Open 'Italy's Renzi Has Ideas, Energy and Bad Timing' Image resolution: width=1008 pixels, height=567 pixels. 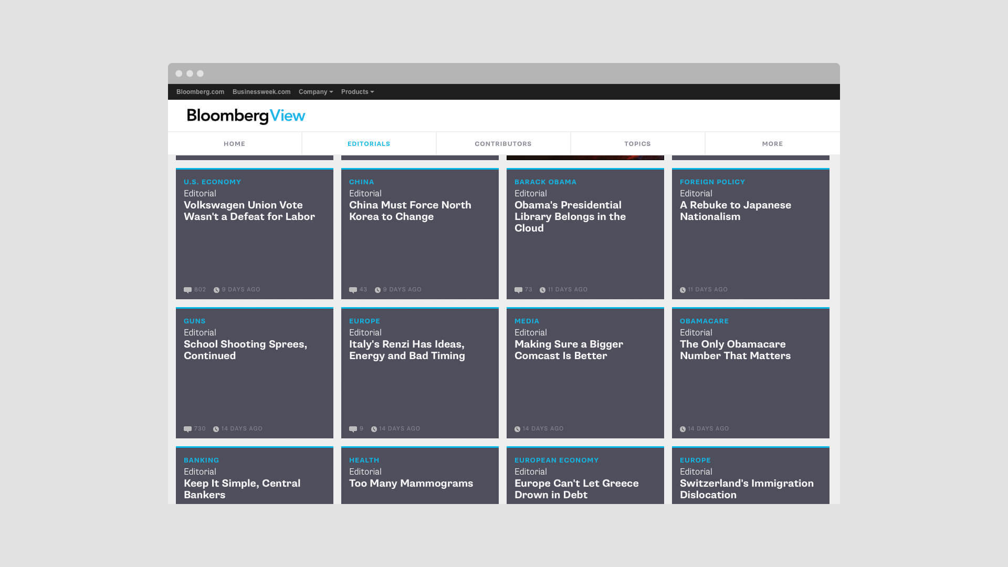tap(407, 350)
